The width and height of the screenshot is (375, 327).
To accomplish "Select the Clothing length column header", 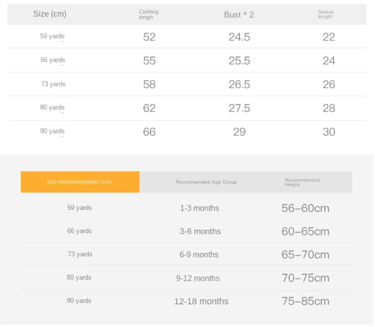I will pyautogui.click(x=149, y=15).
